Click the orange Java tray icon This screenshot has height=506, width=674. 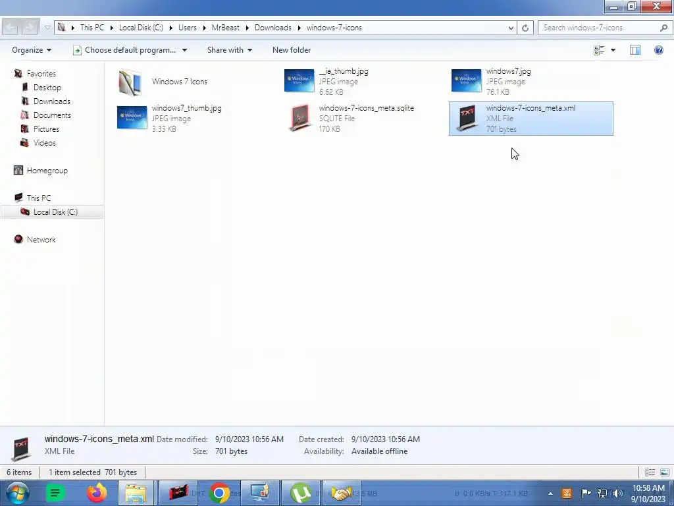pos(567,493)
